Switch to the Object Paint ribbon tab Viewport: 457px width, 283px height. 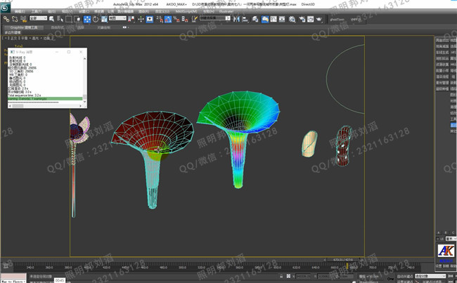pyautogui.click(x=104, y=27)
